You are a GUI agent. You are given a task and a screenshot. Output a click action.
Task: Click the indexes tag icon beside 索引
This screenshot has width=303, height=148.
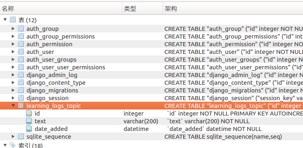(13, 145)
